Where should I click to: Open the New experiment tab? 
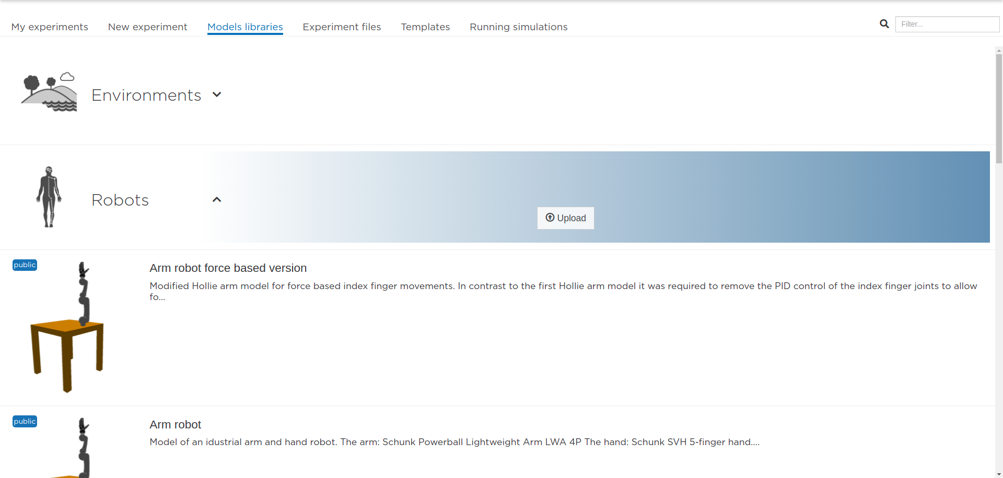(147, 27)
